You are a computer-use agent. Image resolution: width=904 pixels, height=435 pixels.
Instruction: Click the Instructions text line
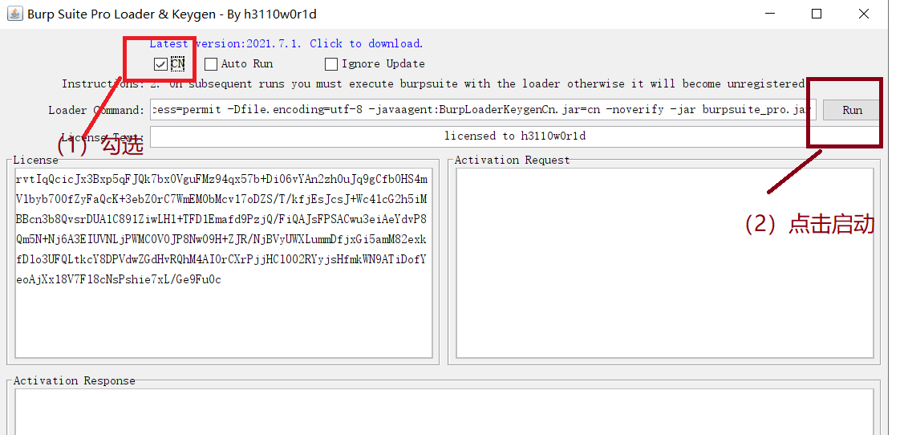click(433, 84)
